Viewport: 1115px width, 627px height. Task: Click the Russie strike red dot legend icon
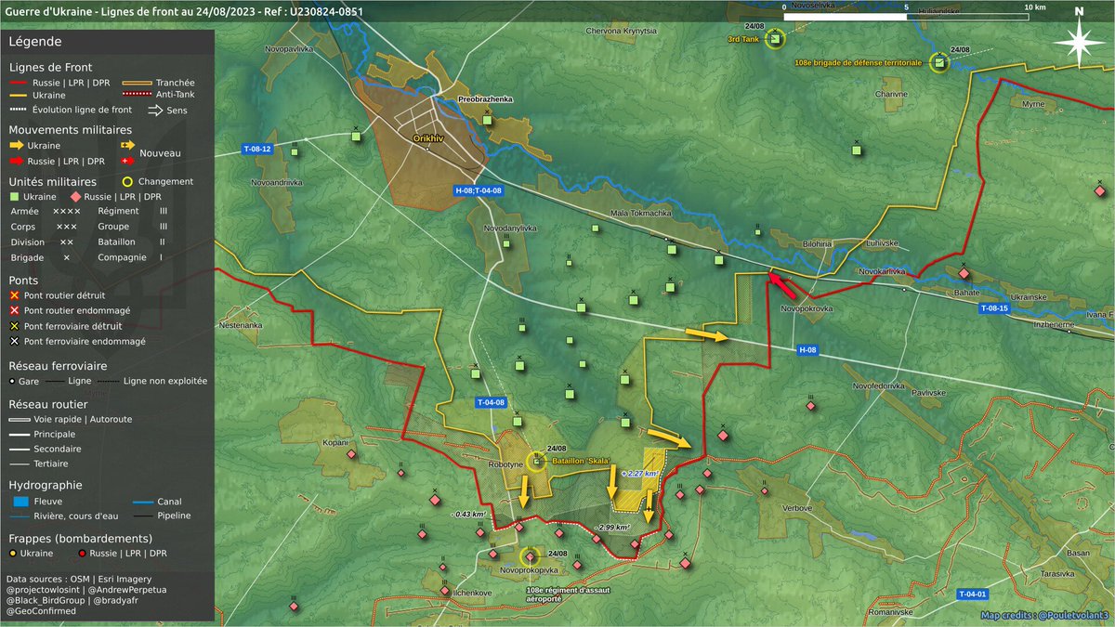coord(84,553)
